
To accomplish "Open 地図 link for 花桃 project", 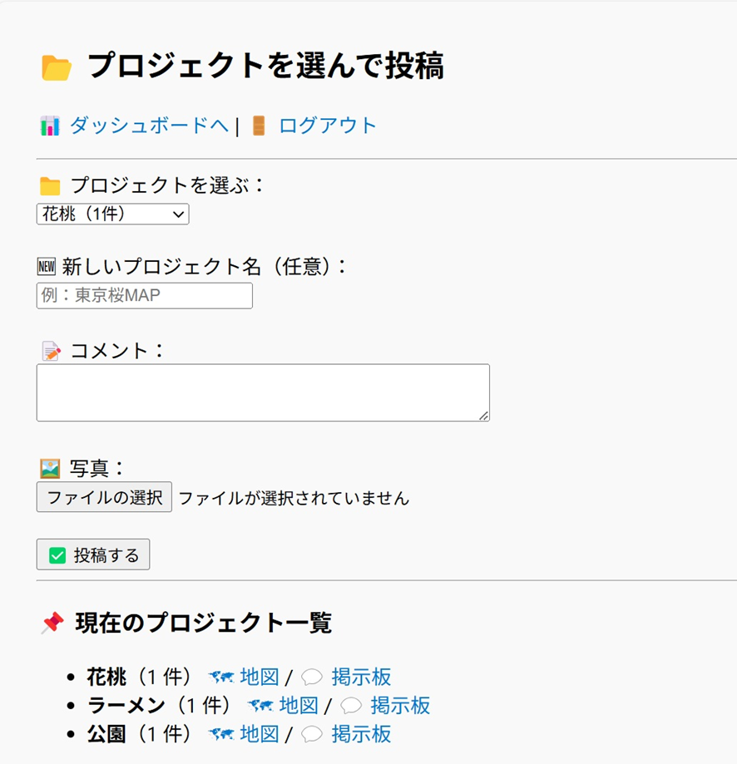I will [260, 678].
